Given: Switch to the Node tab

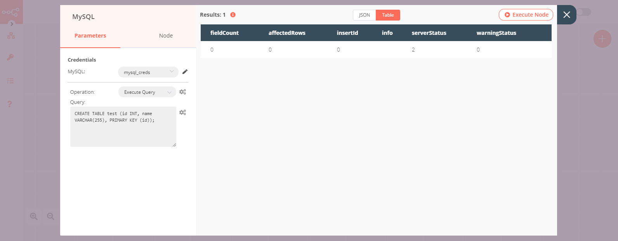Looking at the screenshot, I should pos(166,36).
